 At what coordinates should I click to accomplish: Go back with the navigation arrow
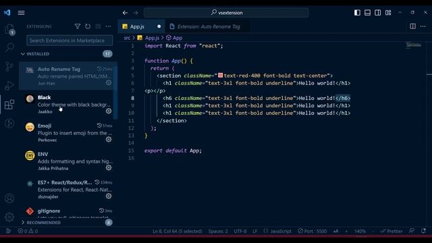click(x=125, y=13)
